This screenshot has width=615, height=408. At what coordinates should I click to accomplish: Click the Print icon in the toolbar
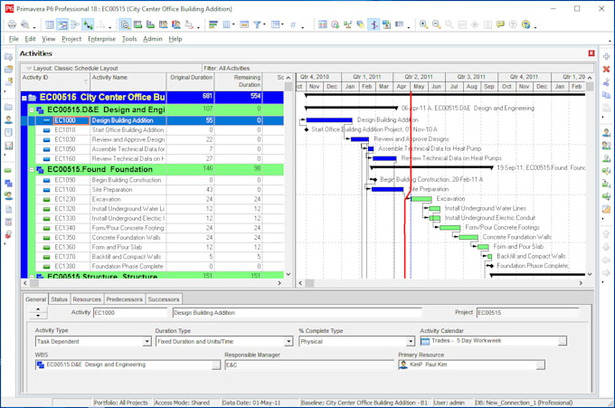[x=12, y=24]
